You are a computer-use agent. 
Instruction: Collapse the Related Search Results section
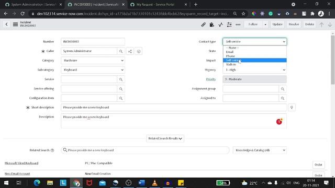tap(165, 138)
